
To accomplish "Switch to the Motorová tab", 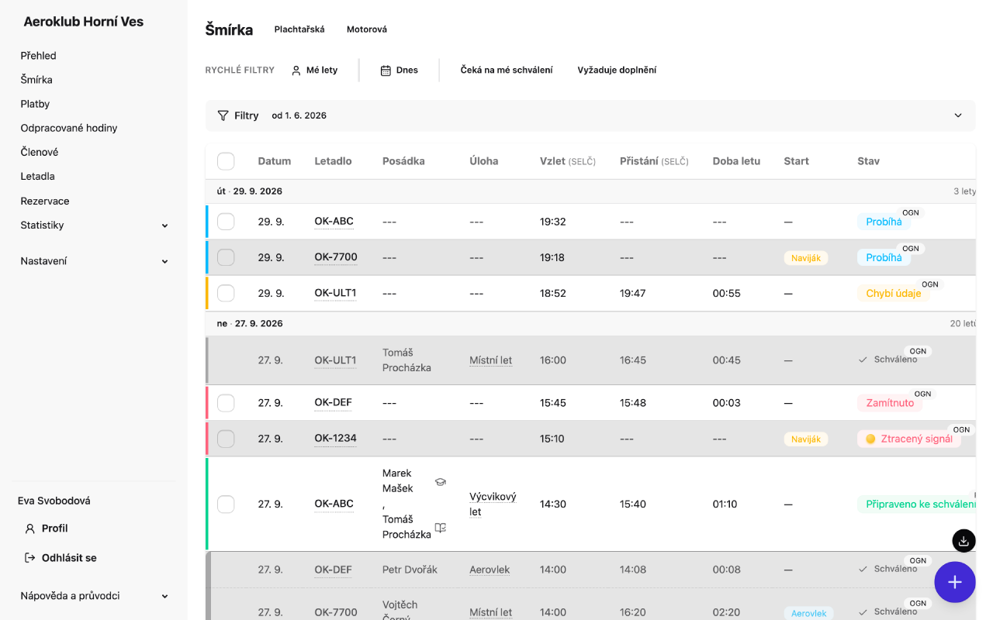I will [x=367, y=29].
